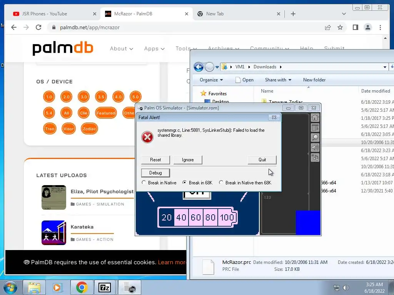Click Quit in Fatal Alert dialog
This screenshot has height=295, width=394.
[x=262, y=160]
